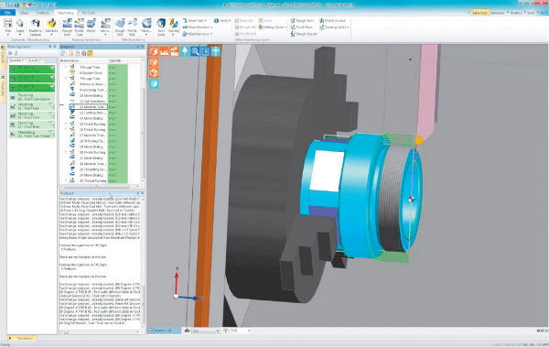Toggle checkmark on Finishing Front Bore card
This screenshot has height=347, width=549.
pyautogui.click(x=52, y=124)
